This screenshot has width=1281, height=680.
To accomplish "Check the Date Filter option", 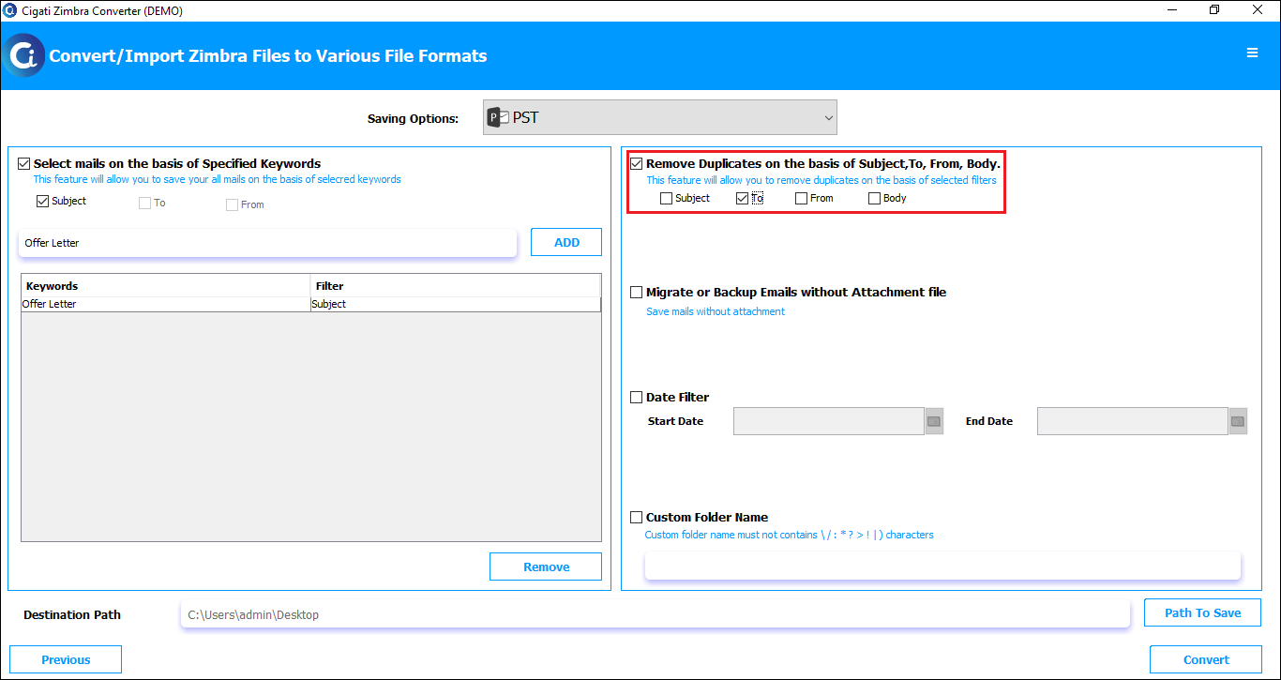I will pyautogui.click(x=637, y=398).
